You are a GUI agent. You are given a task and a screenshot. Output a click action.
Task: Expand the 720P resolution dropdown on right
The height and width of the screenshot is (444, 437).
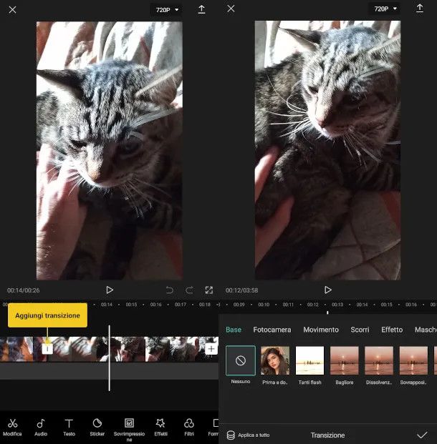click(x=385, y=9)
